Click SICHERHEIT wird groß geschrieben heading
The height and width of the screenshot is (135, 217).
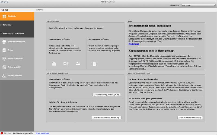146,99
